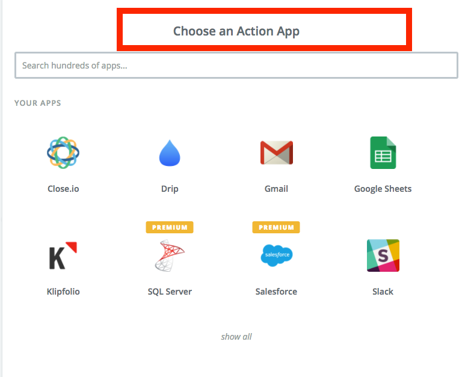Pick the Salesforce cloud icon
This screenshot has width=468, height=377.
pyautogui.click(x=276, y=256)
